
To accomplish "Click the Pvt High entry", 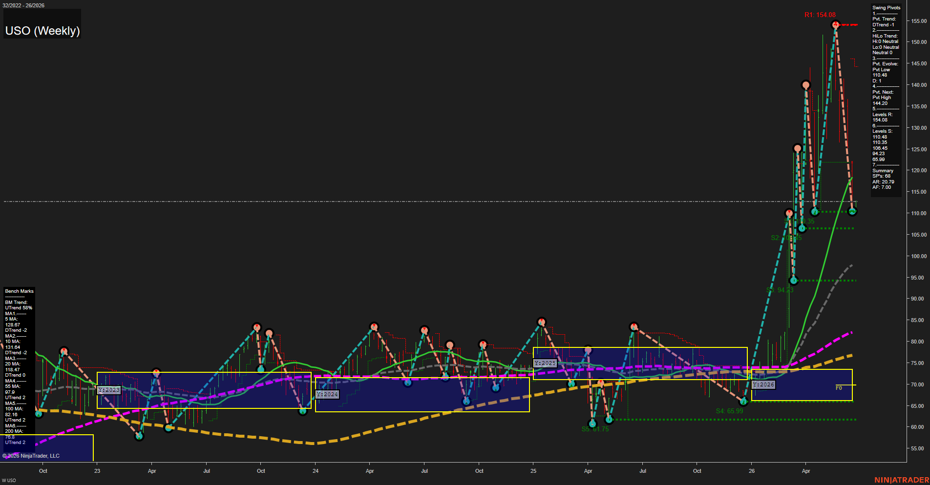I will (882, 98).
